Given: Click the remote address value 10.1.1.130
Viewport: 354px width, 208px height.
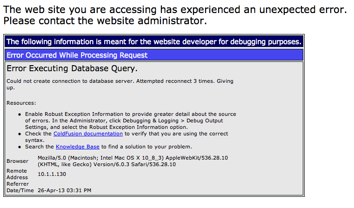Looking at the screenshot, I should coord(52,174).
